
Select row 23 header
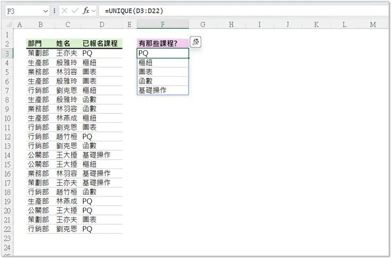click(7, 238)
